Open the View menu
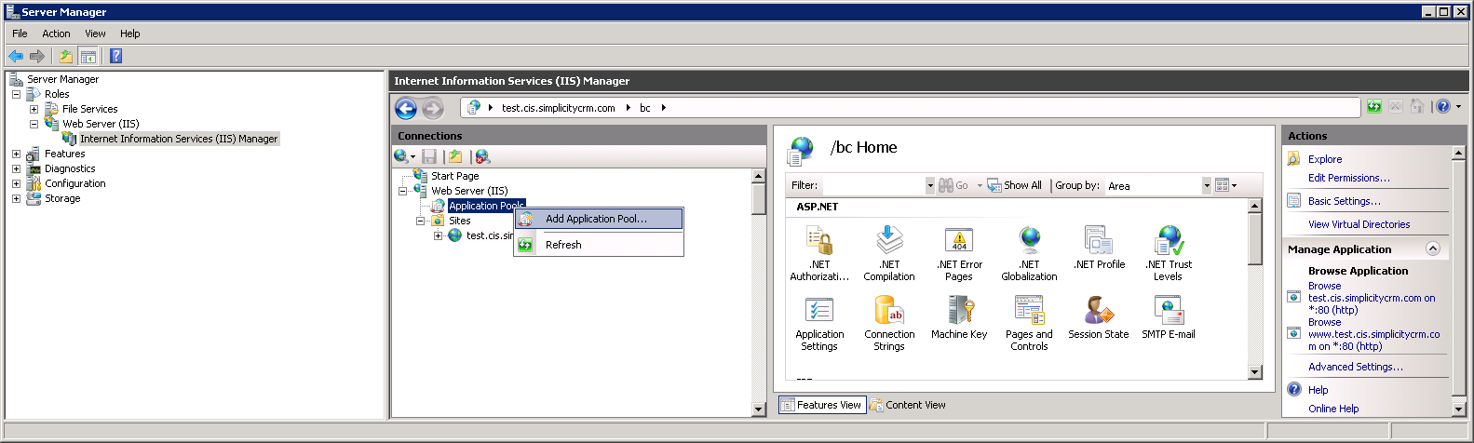Viewport: 1474px width, 443px height. [95, 34]
